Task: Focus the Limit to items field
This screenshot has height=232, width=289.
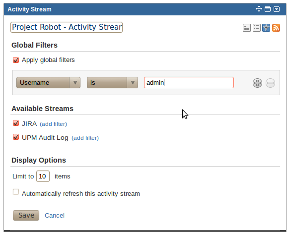Action: [43, 176]
